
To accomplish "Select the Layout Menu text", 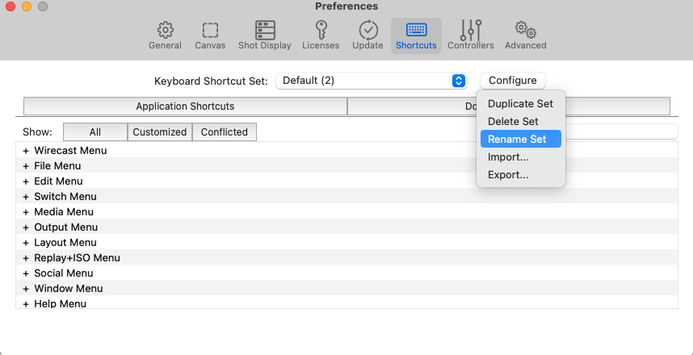I will 65,242.
